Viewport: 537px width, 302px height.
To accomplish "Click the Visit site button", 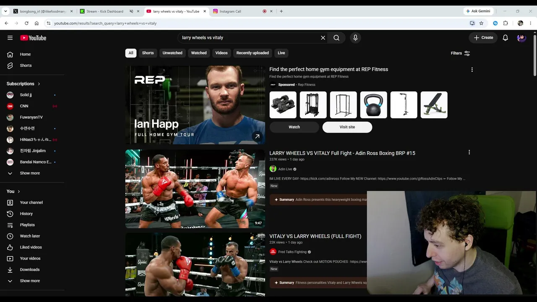I will (x=347, y=127).
